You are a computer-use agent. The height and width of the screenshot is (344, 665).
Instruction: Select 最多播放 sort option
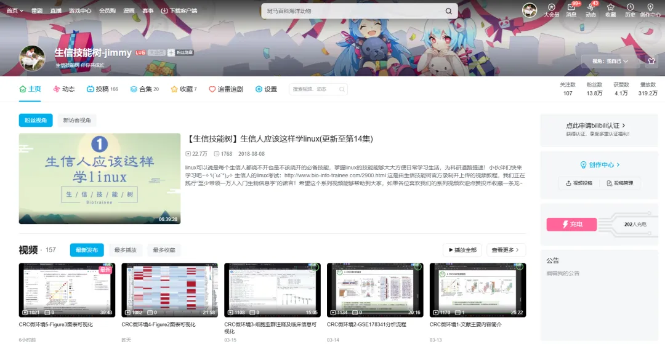(126, 250)
